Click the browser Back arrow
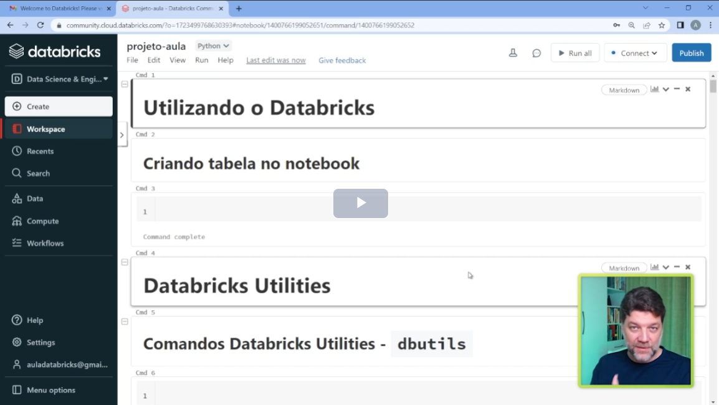Screen dimensions: 719x405 pos(10,25)
